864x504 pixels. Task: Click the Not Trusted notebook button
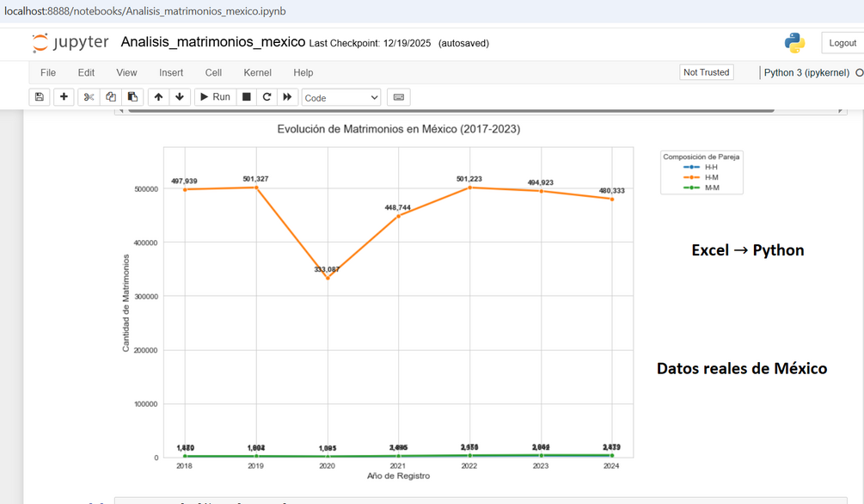[707, 72]
